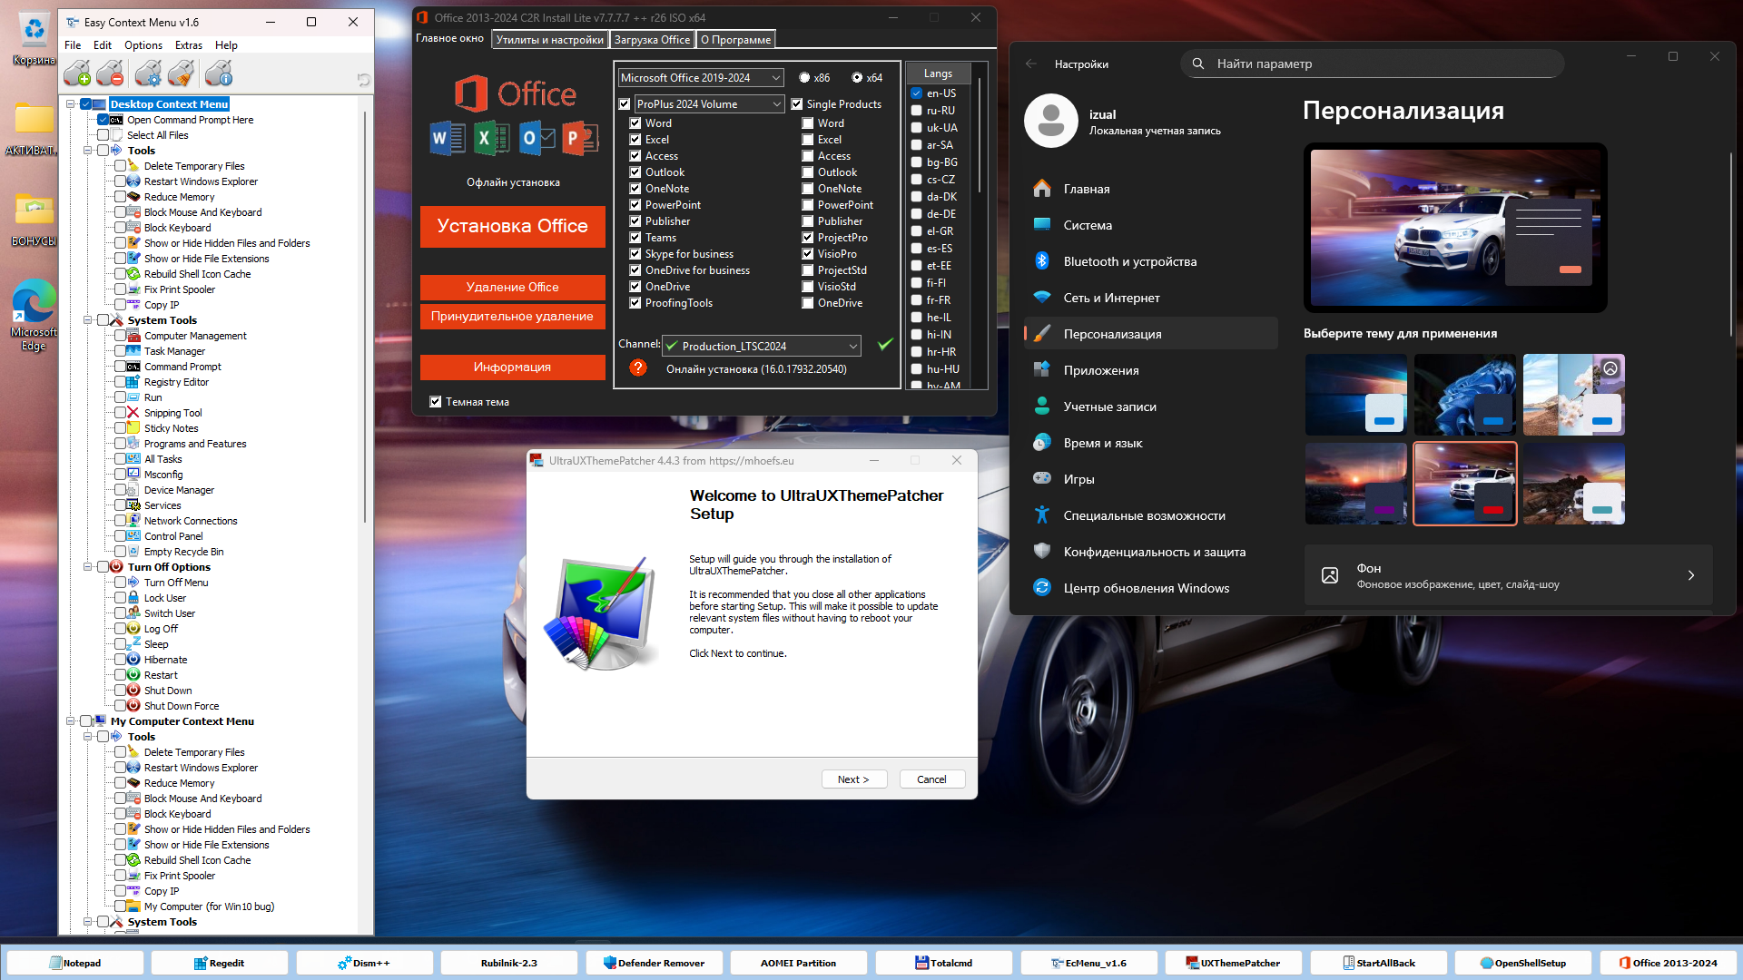Click the Bluetooth и устройства icon in Settings sidebar
1743x980 pixels.
[1042, 260]
